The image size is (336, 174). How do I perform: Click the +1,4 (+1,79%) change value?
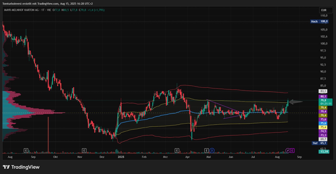[x=96, y=10]
